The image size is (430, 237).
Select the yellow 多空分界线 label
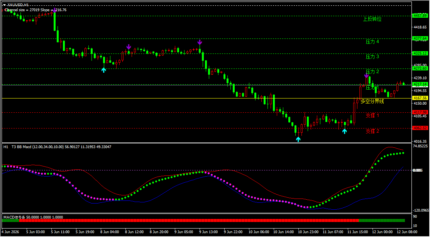(372, 101)
